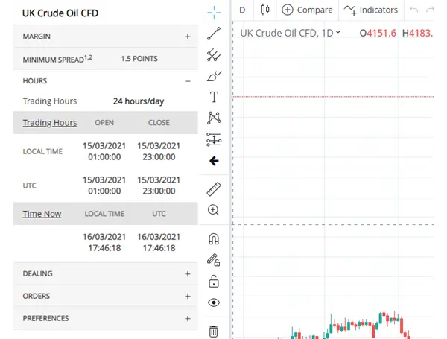Screen dimensions: 447x339
Task: Open the candlestick chart style selector
Action: coord(265,10)
